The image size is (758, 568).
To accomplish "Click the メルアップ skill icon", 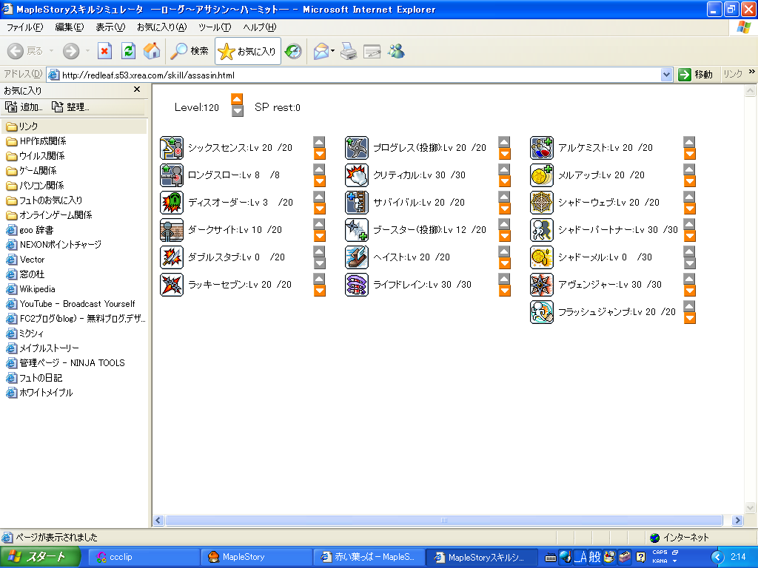I will click(x=542, y=175).
